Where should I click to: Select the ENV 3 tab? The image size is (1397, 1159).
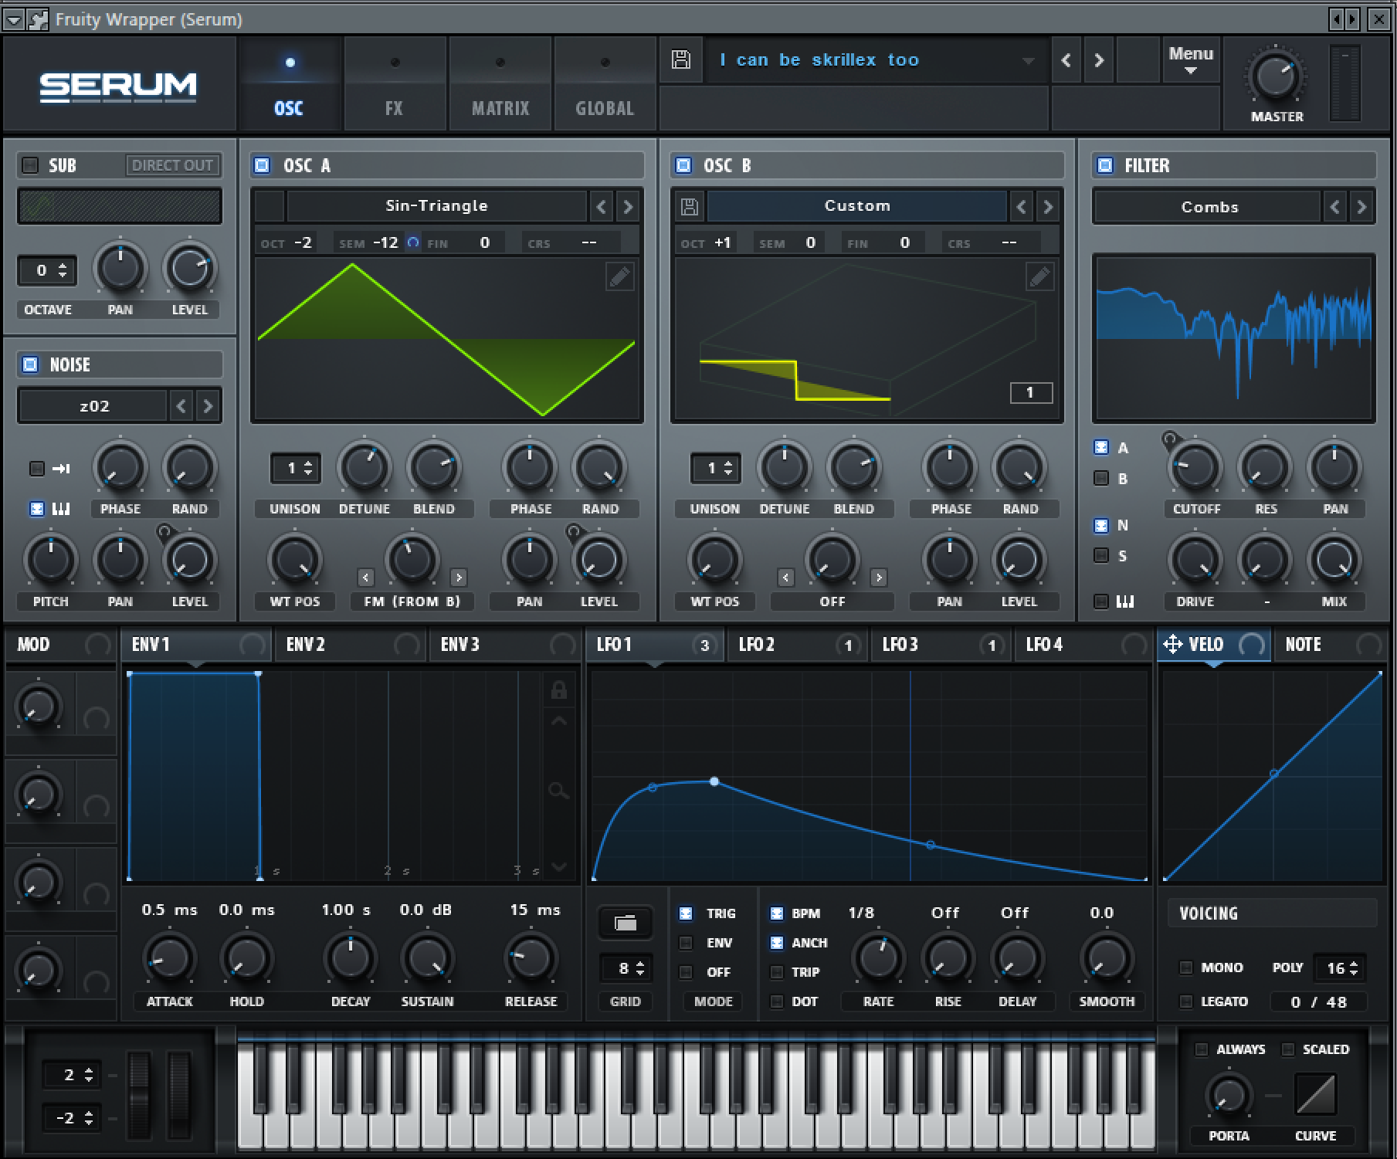tap(504, 645)
